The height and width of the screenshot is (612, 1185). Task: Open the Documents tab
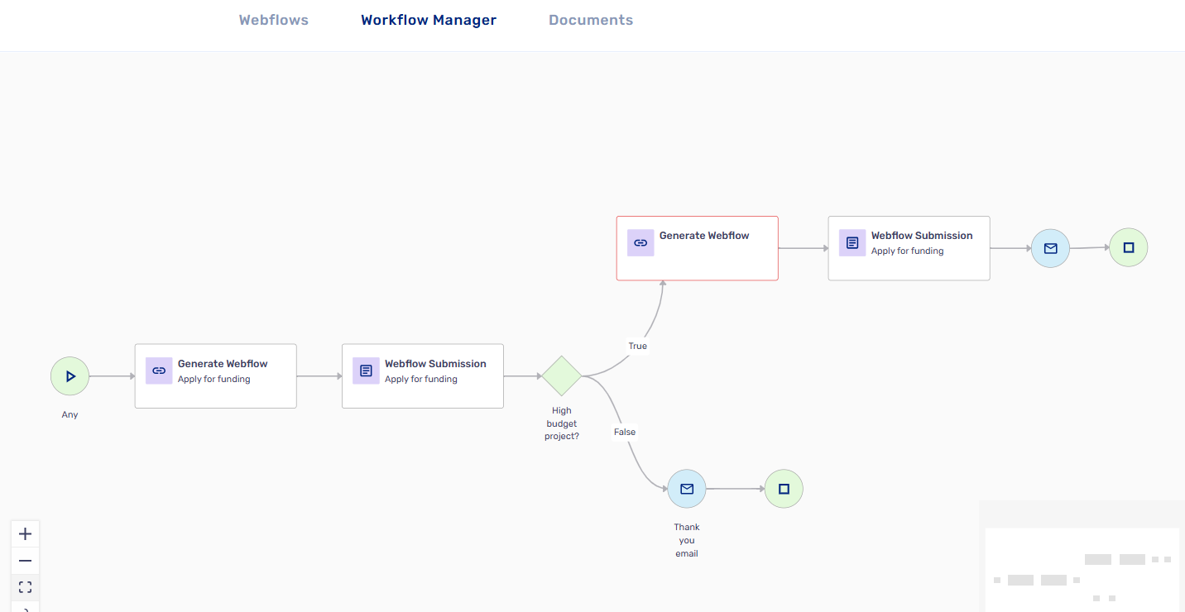tap(591, 21)
